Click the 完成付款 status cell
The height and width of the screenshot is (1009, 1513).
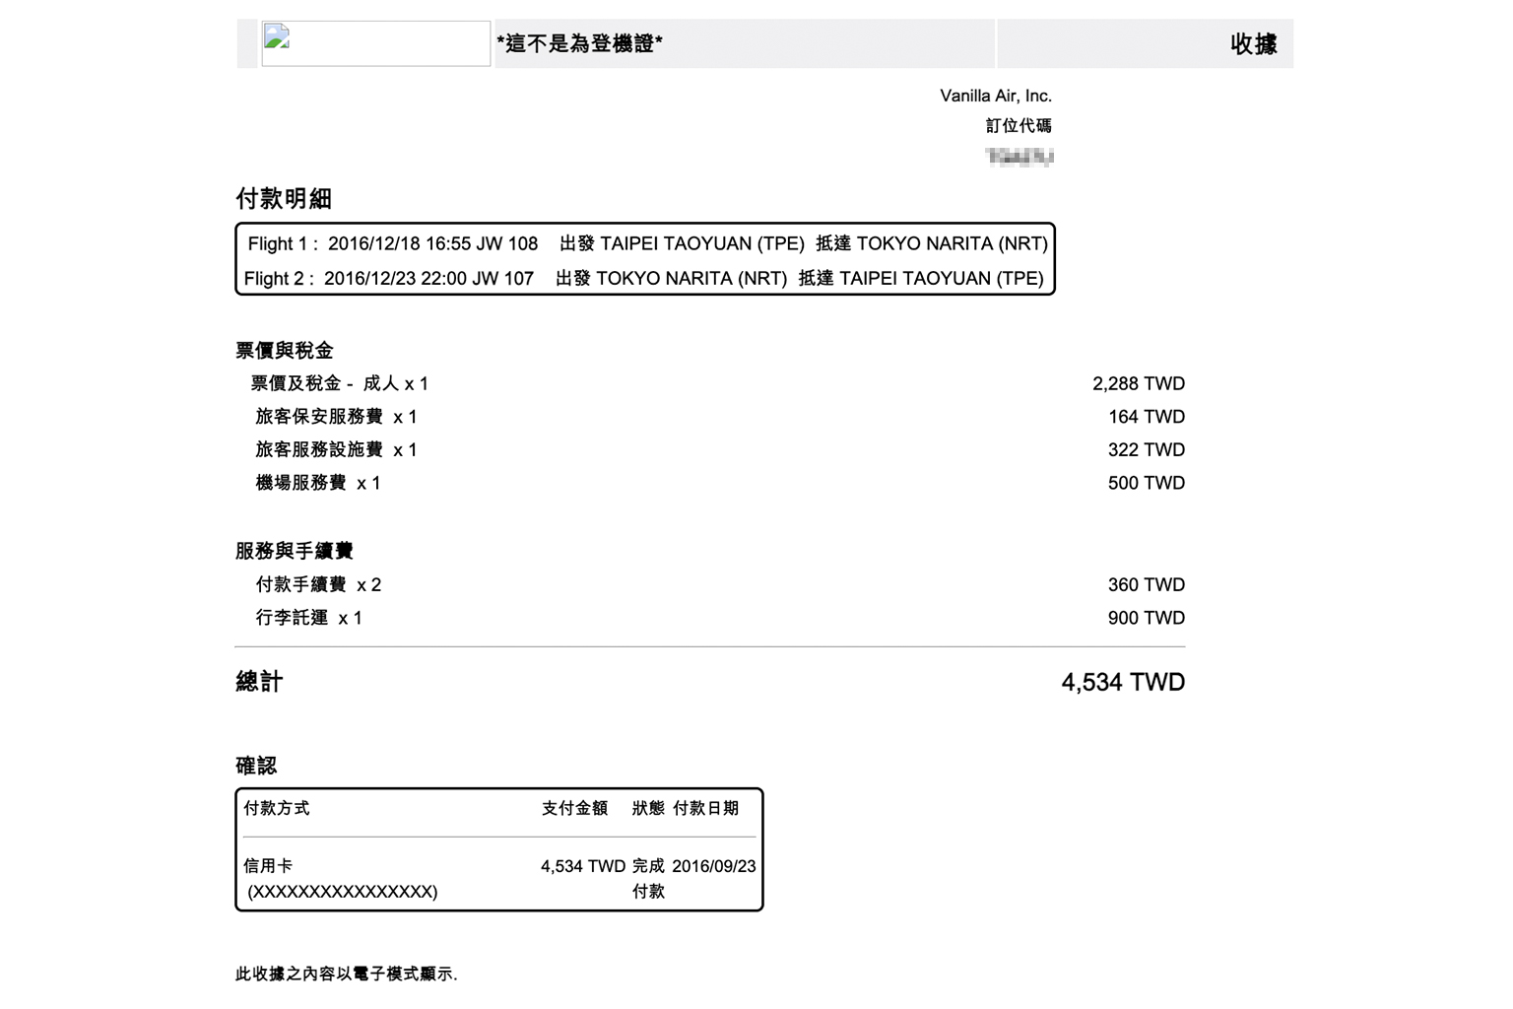tap(648, 878)
